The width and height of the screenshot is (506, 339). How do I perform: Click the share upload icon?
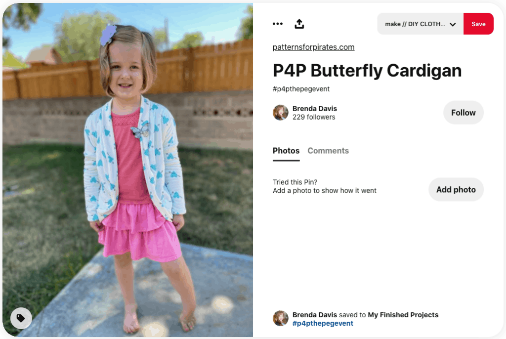pyautogui.click(x=299, y=24)
